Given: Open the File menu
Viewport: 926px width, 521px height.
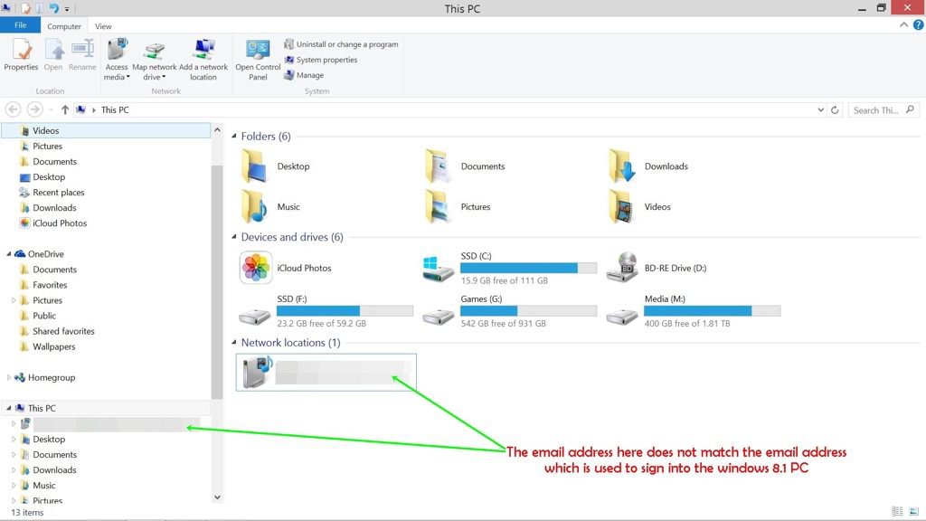Looking at the screenshot, I should (x=20, y=25).
